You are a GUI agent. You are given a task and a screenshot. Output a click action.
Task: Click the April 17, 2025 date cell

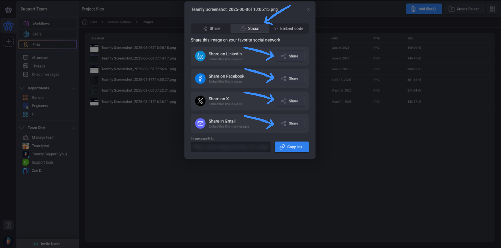coord(341,80)
